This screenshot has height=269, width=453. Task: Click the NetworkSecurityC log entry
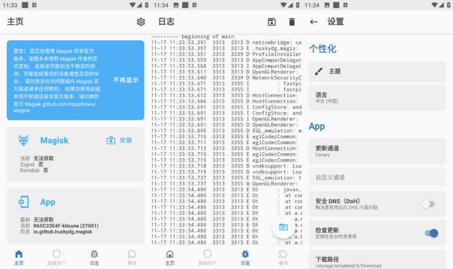pos(226,78)
